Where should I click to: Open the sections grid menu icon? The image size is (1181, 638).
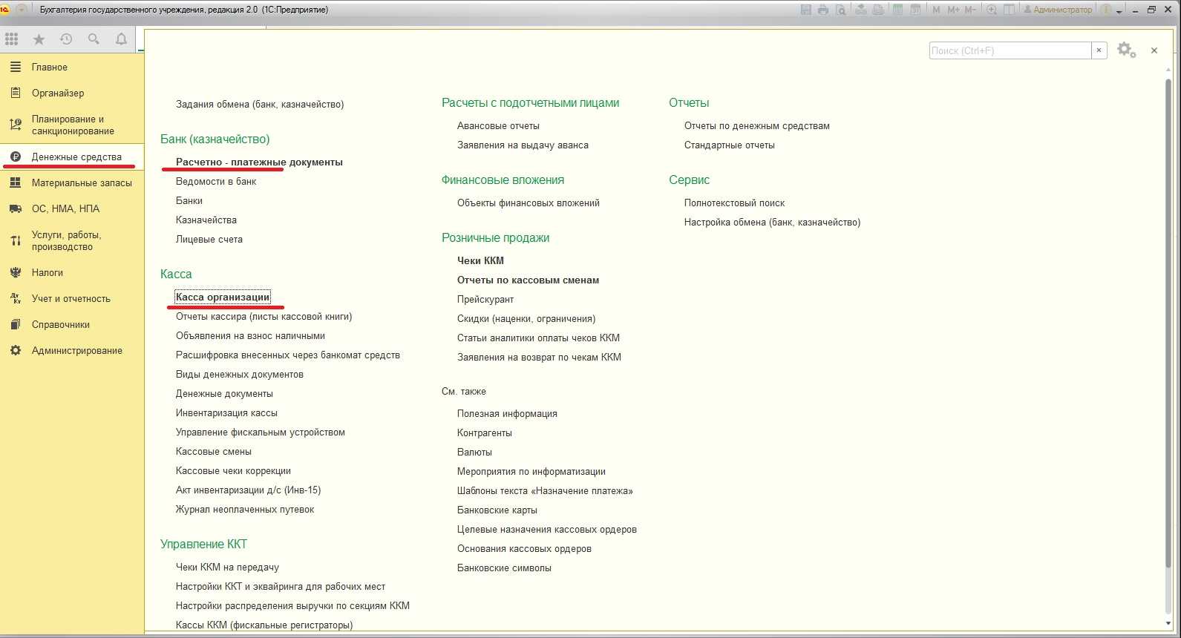(x=12, y=39)
